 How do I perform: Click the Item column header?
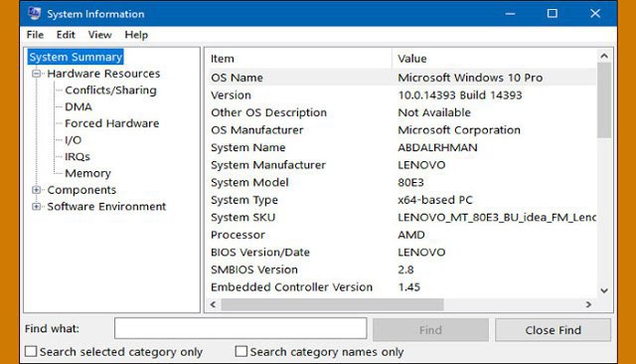point(298,59)
